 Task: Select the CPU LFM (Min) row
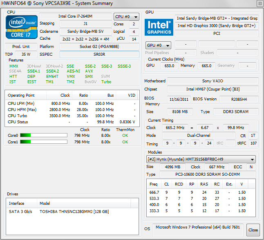pos(72,104)
